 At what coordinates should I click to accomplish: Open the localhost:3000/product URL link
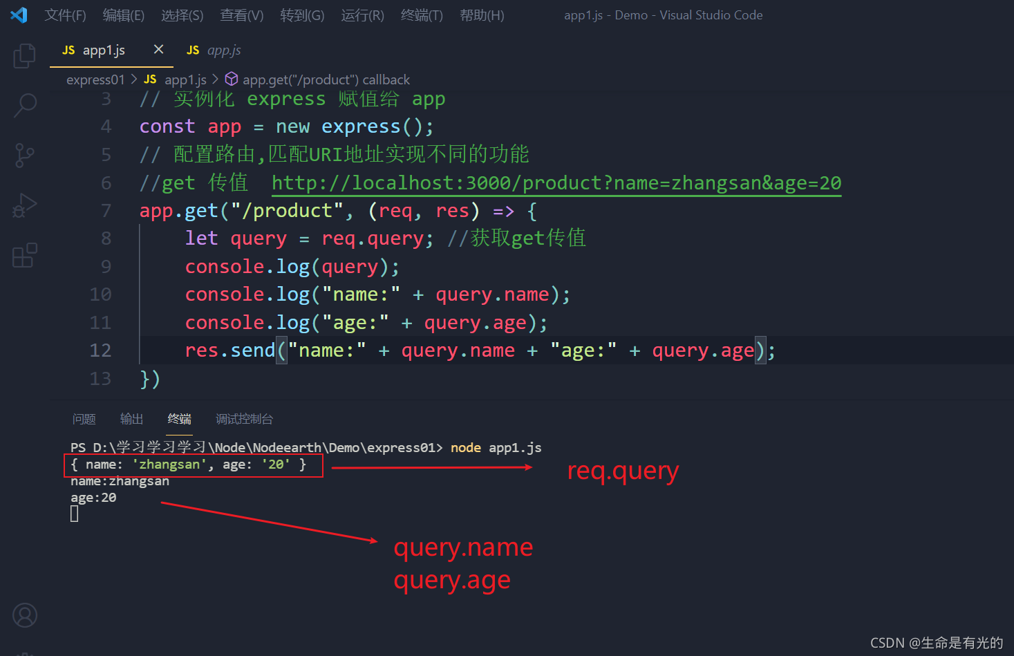[556, 182]
